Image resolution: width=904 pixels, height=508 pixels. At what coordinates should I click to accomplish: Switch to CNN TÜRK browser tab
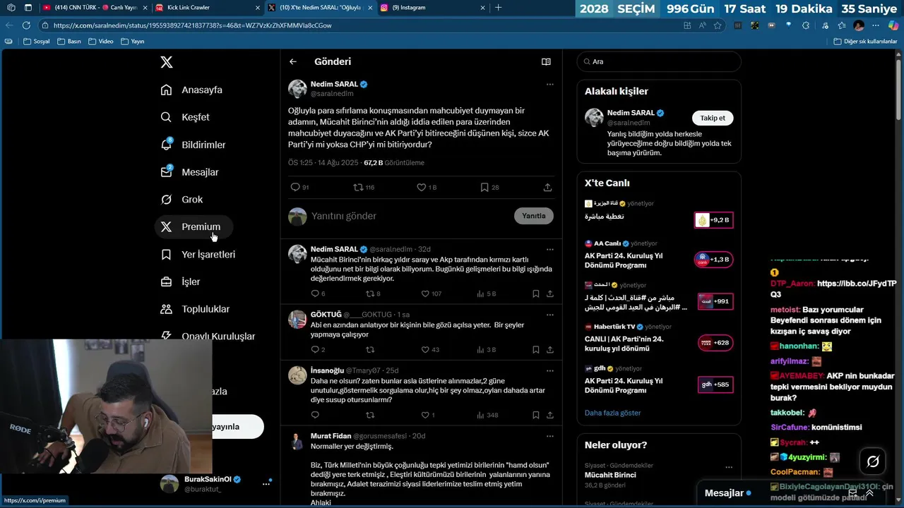point(95,8)
